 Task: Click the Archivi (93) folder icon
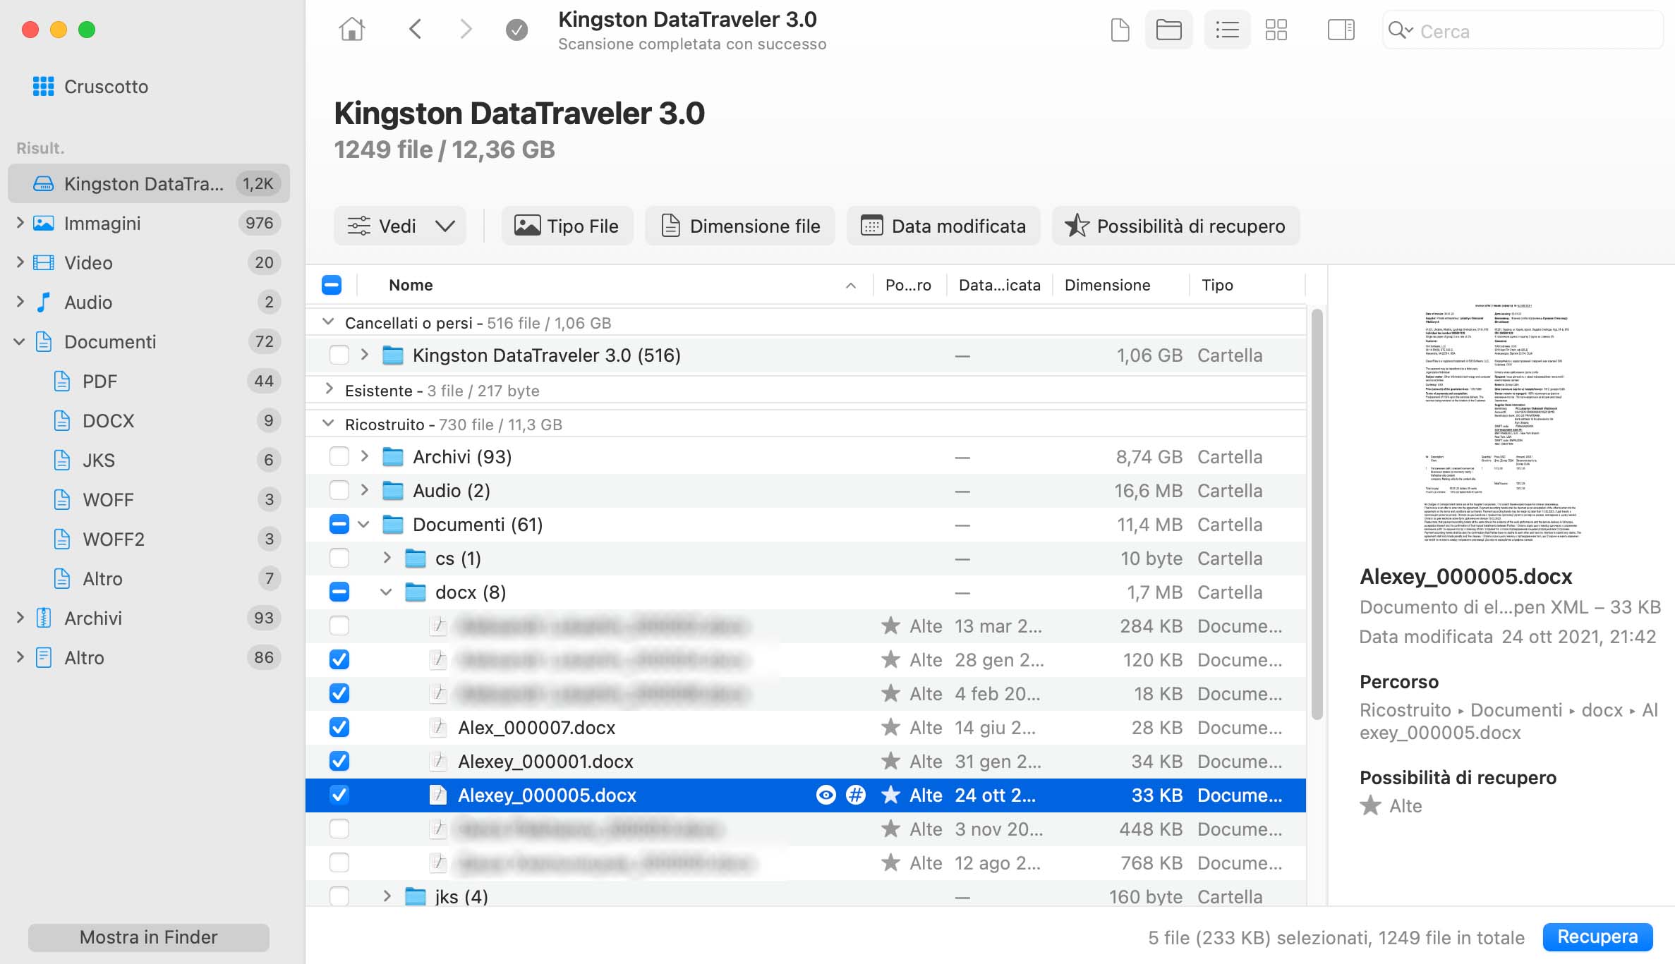[x=393, y=456]
